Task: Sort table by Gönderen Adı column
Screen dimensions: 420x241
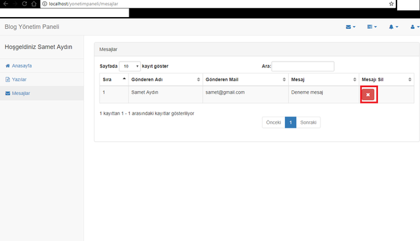Action: tap(165, 79)
